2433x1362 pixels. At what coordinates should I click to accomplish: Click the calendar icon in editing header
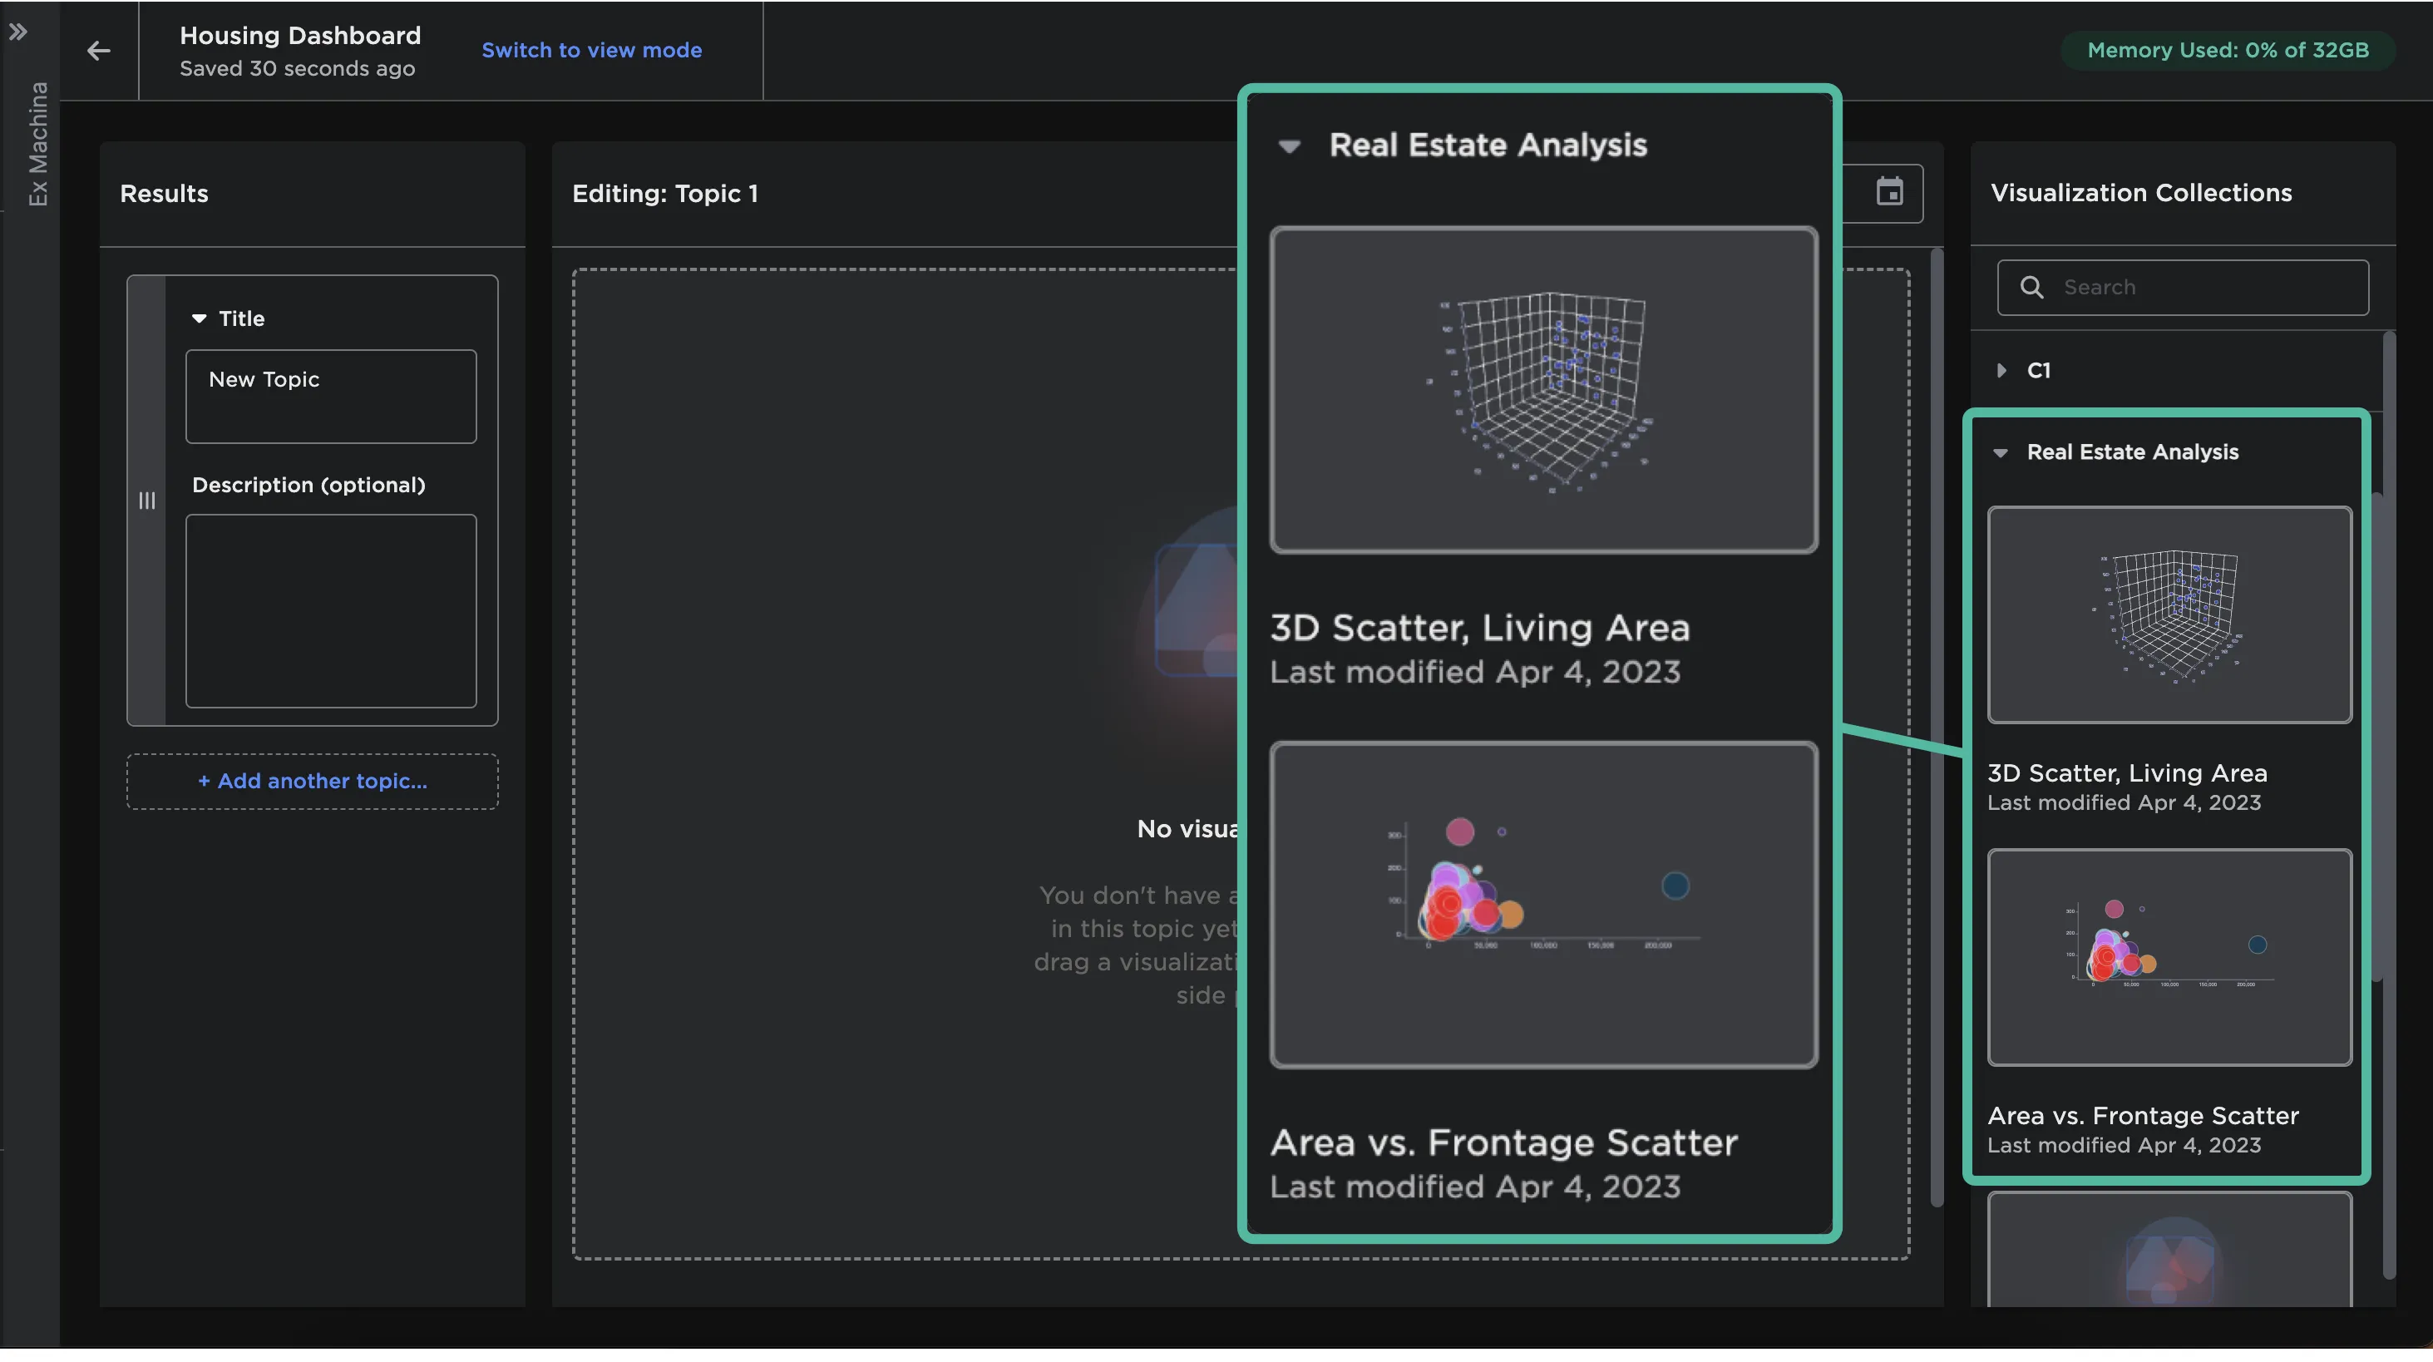point(1889,193)
